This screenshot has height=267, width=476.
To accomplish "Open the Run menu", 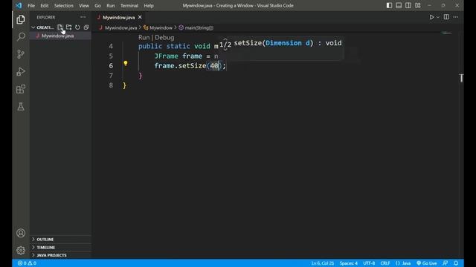I will coord(111,5).
